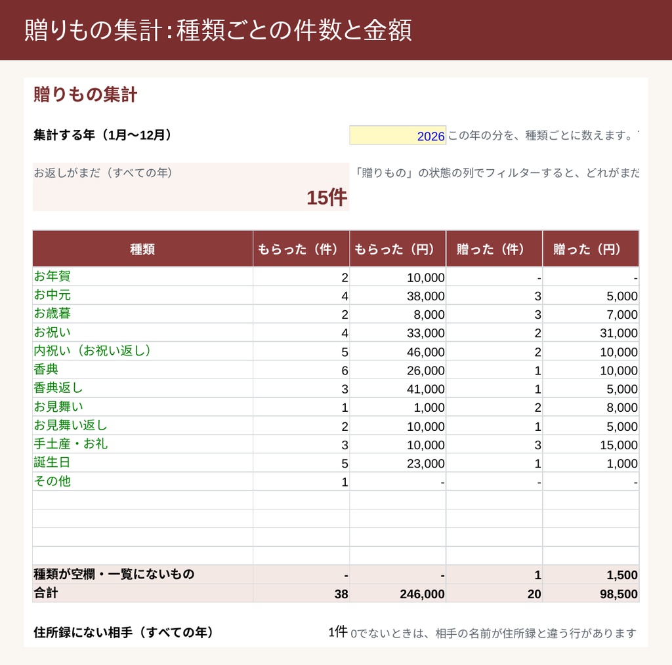
Task: Click the その他 row label
Action: 52,481
